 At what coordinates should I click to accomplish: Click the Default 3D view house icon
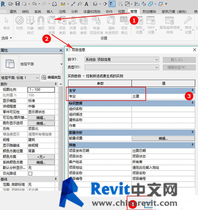(95, 4)
